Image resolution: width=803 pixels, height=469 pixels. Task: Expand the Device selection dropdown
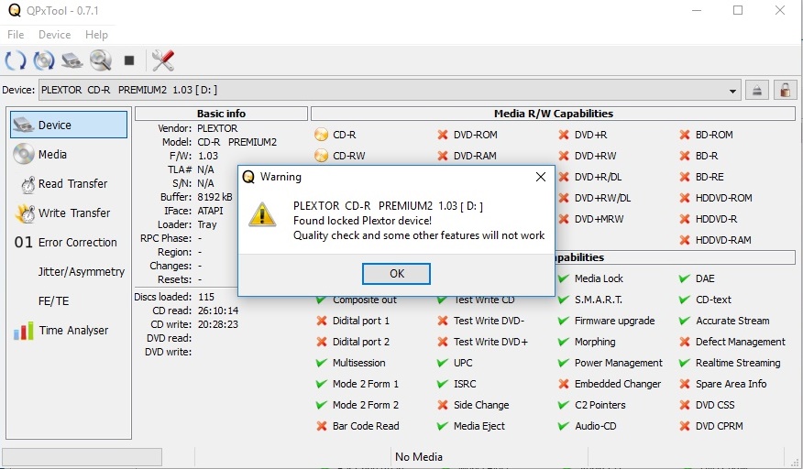pyautogui.click(x=732, y=91)
